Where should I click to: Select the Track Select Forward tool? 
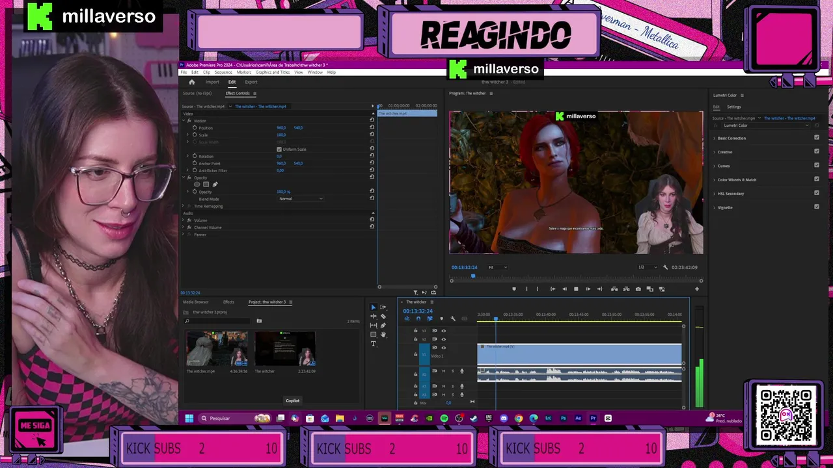coord(383,307)
